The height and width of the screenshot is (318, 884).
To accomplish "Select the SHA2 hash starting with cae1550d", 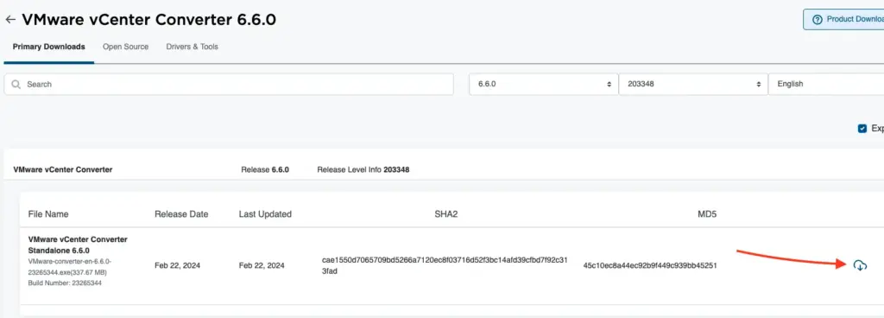I will (445, 265).
